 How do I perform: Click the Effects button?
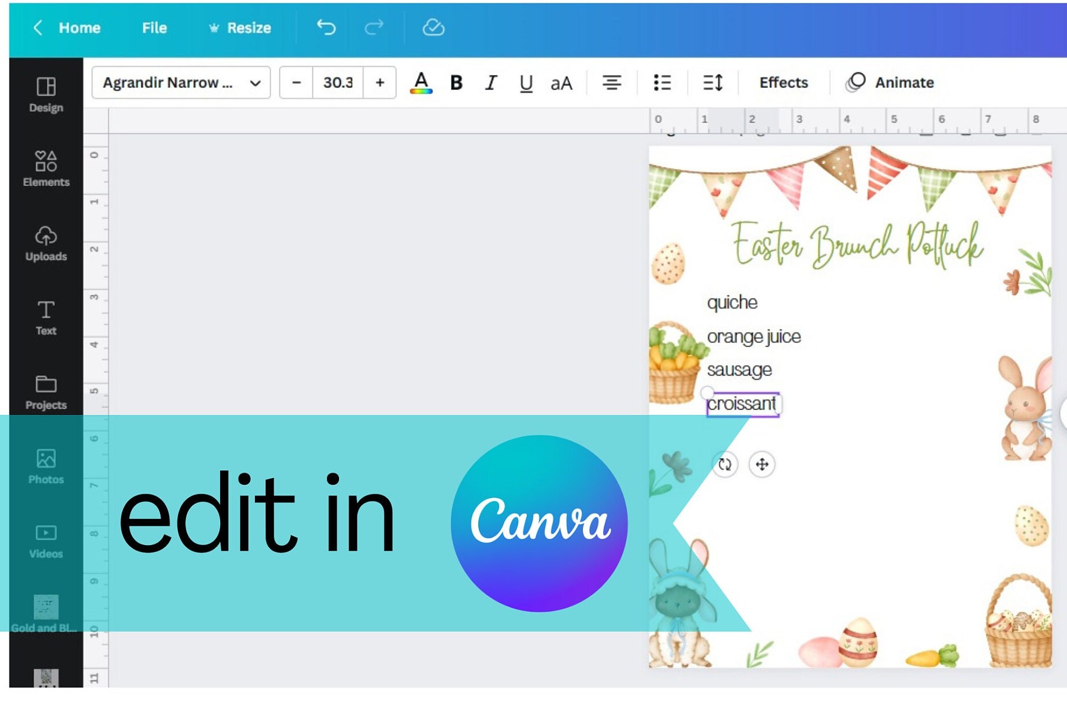(783, 83)
